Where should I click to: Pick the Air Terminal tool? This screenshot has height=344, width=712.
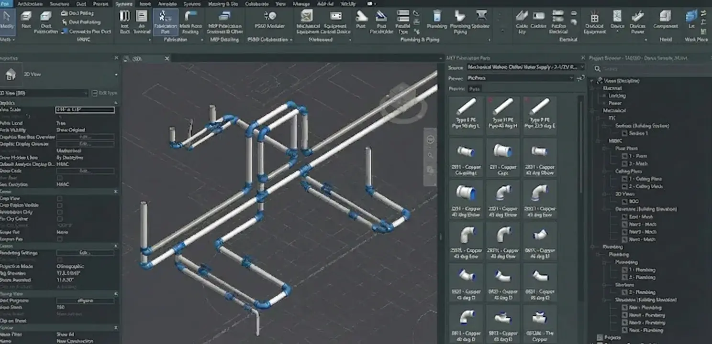pos(141,22)
